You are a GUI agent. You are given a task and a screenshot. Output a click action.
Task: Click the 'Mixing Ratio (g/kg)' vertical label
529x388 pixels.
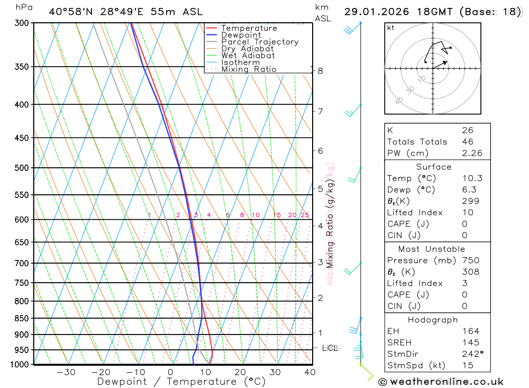tap(330, 224)
